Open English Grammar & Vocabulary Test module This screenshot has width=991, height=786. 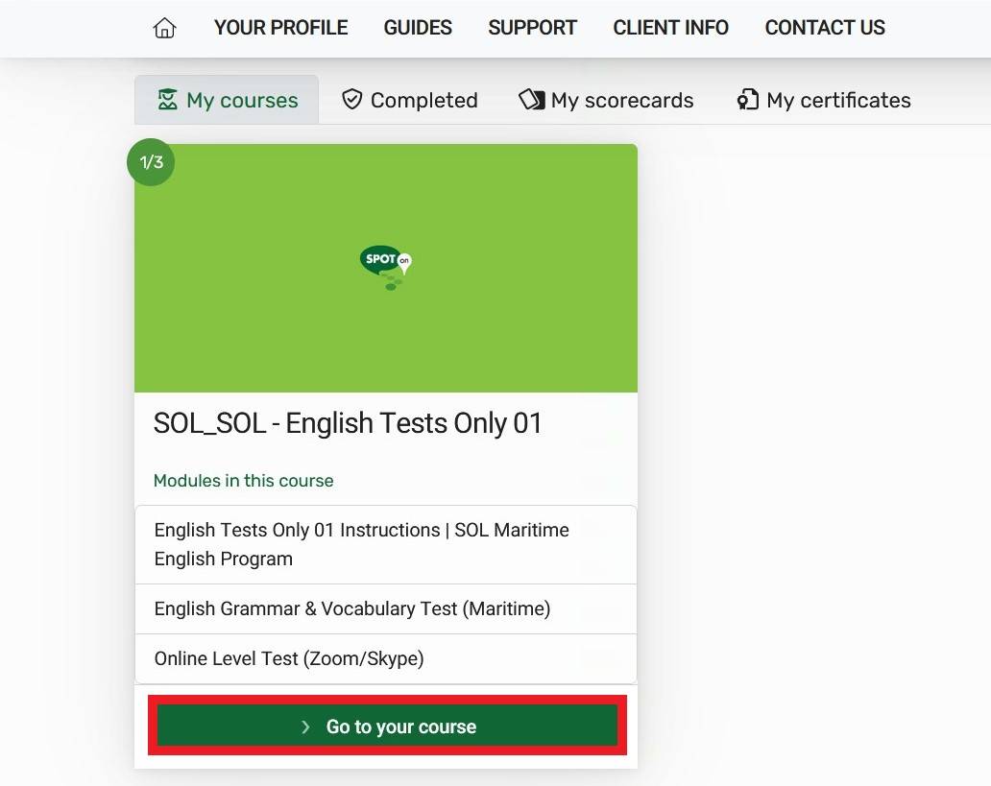[x=385, y=609]
